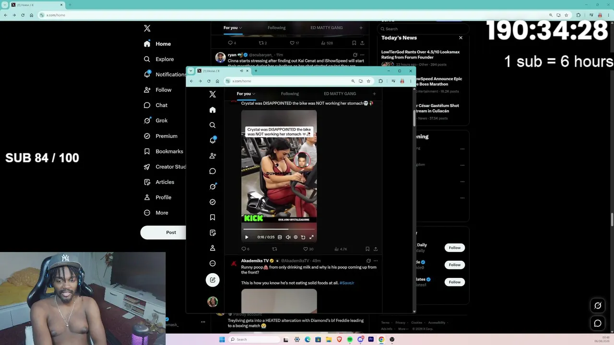The image size is (614, 345).
Task: Open Spotify from the taskbar
Action: click(x=350, y=339)
